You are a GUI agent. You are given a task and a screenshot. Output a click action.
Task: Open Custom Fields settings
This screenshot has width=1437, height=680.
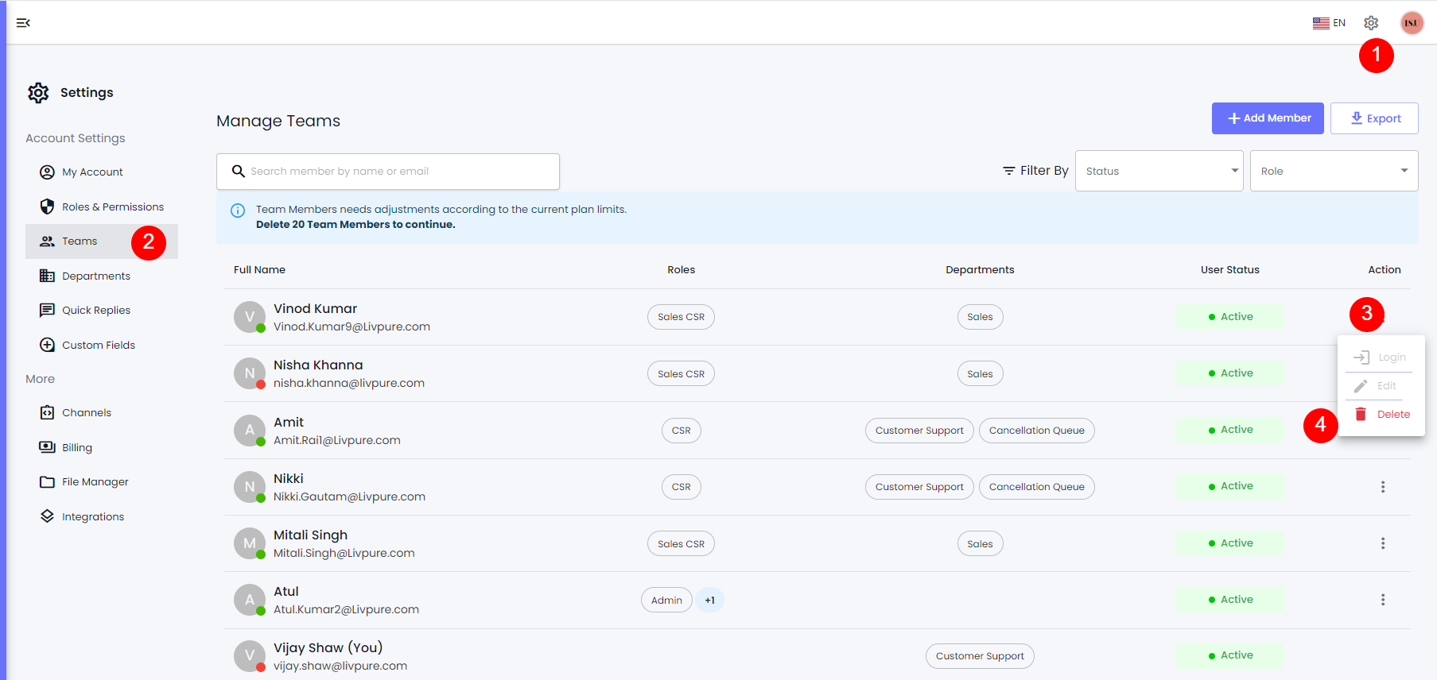[x=98, y=346]
